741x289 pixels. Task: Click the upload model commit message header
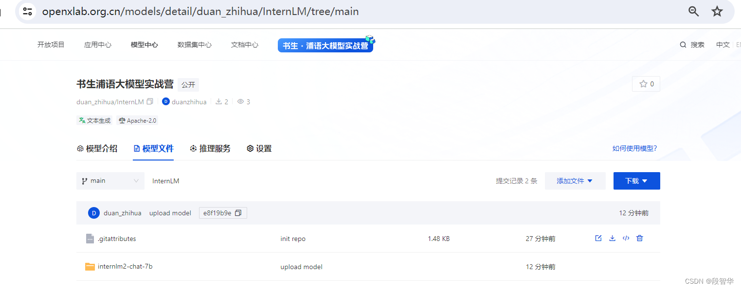click(170, 213)
